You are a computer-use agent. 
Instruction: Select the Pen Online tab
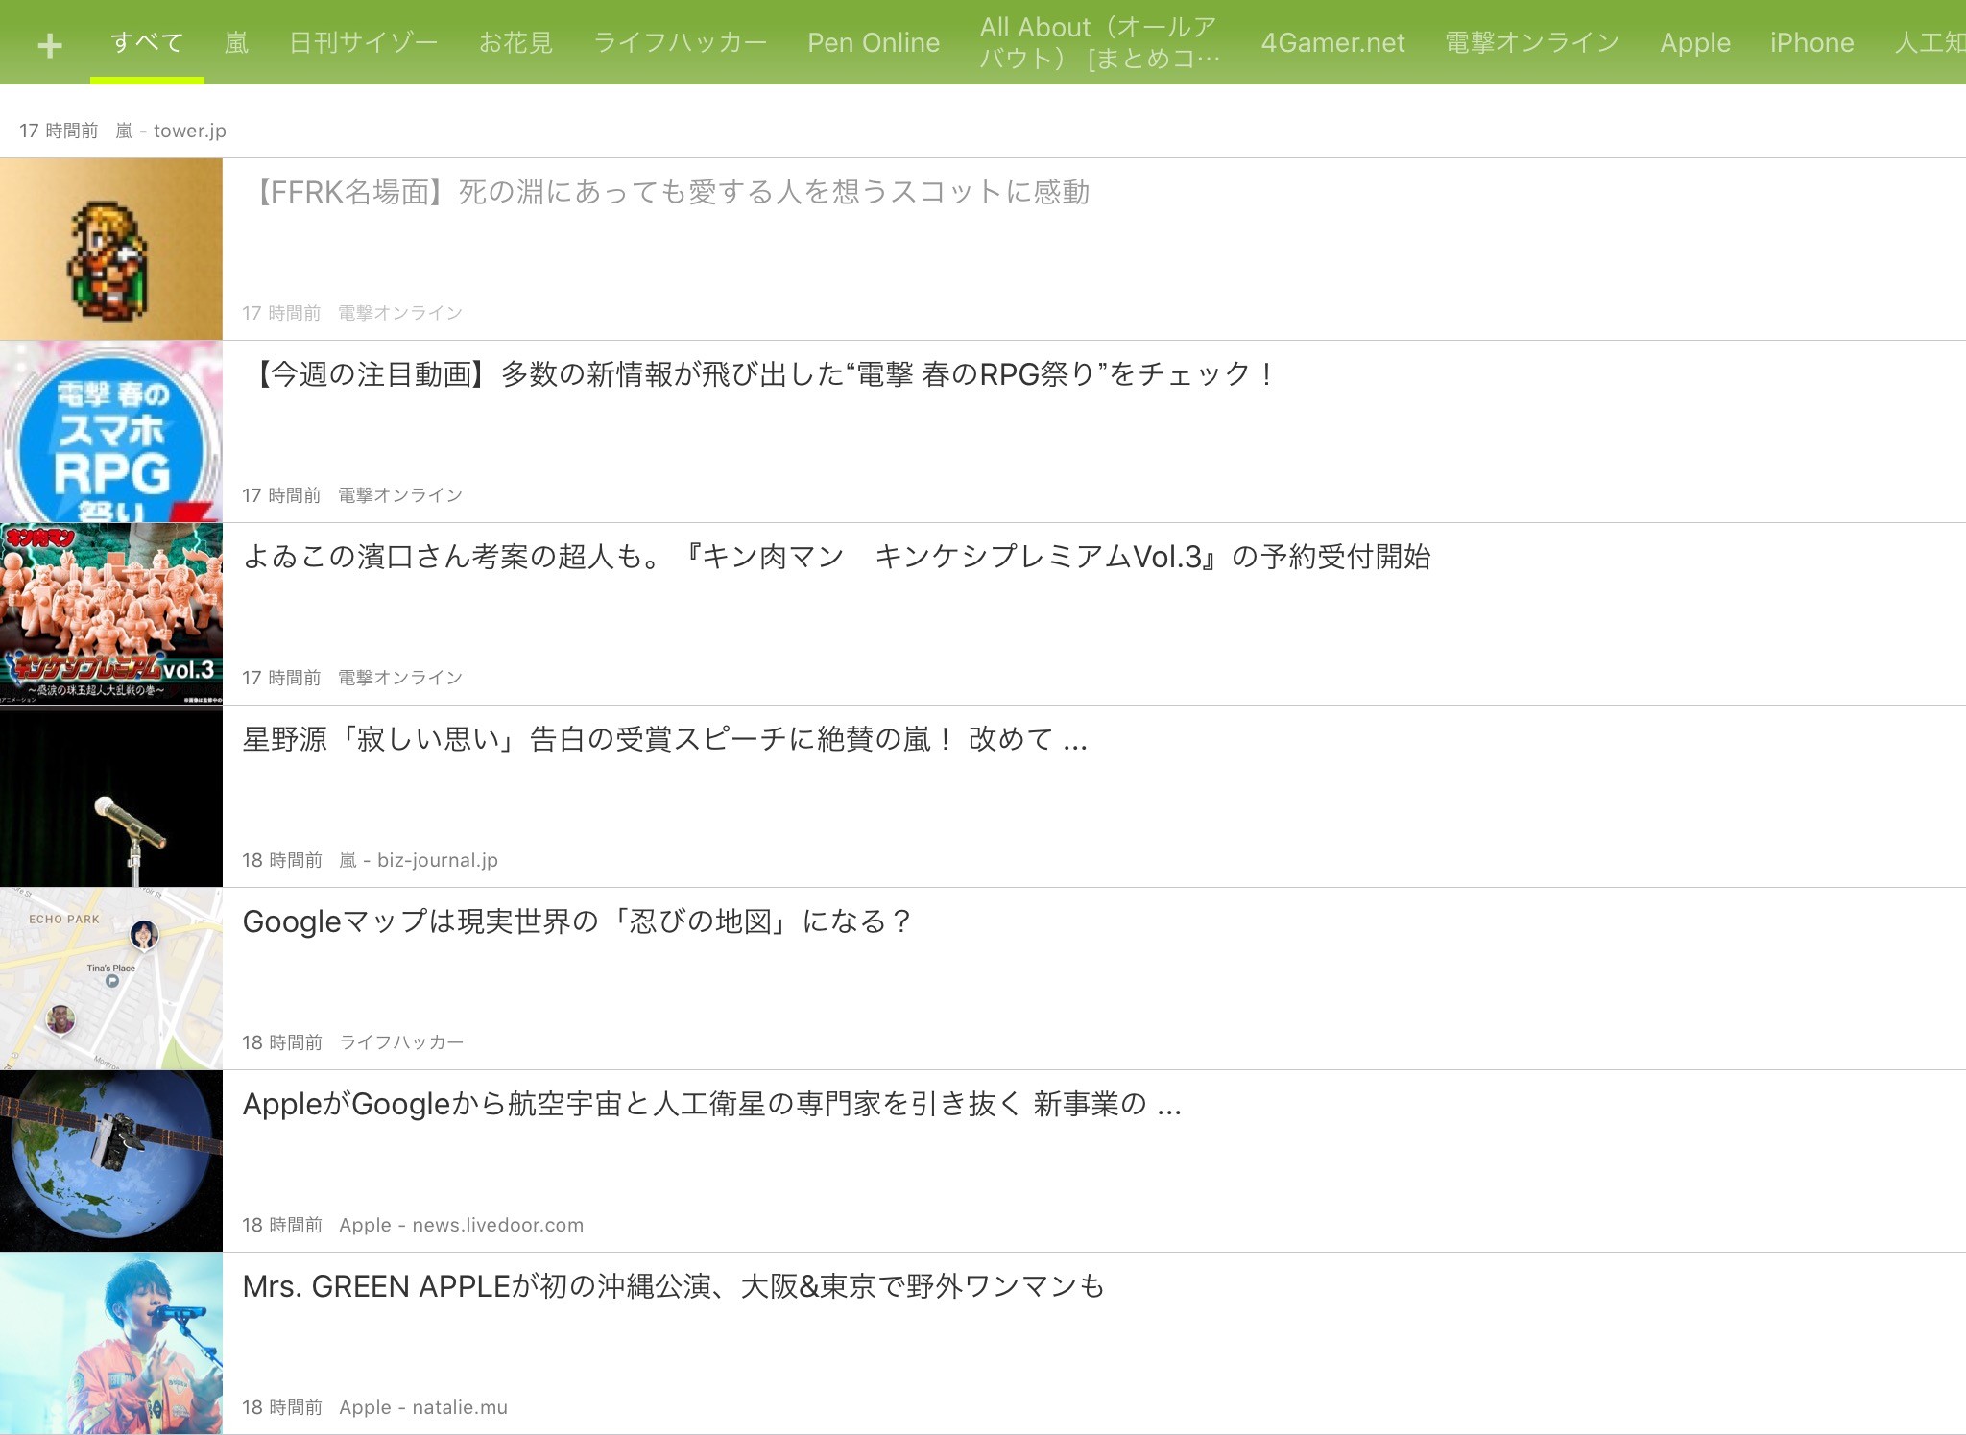pos(873,42)
